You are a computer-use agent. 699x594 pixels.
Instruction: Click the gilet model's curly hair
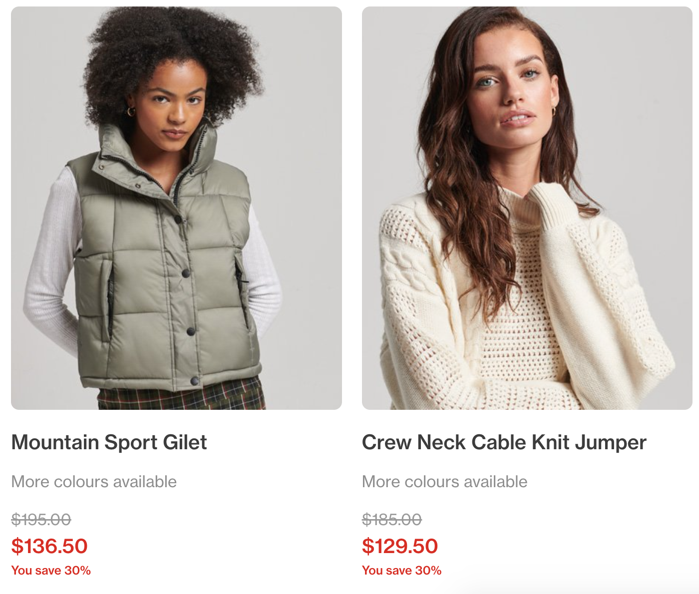pos(172,55)
